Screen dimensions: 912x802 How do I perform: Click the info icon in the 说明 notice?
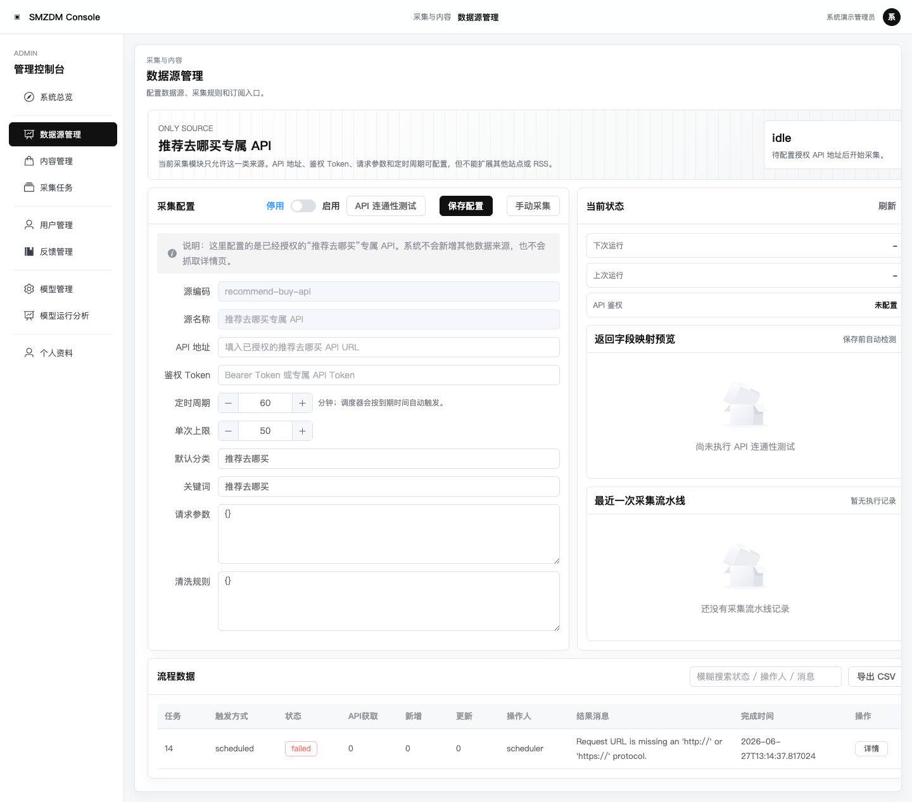(172, 253)
